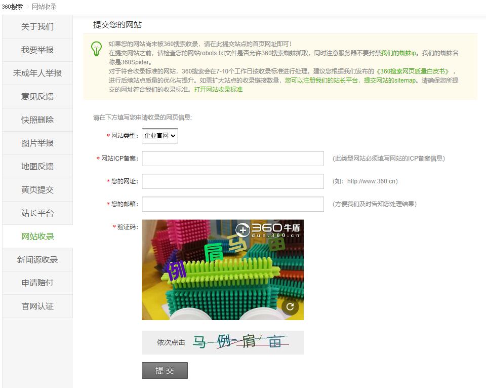
Task: Select 网站收录 in sidebar
Action: (37, 237)
